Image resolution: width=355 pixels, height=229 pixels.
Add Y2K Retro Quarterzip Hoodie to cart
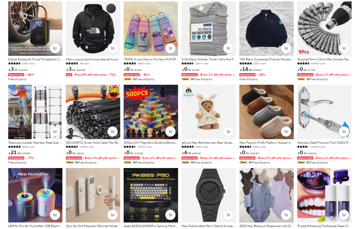[286, 48]
